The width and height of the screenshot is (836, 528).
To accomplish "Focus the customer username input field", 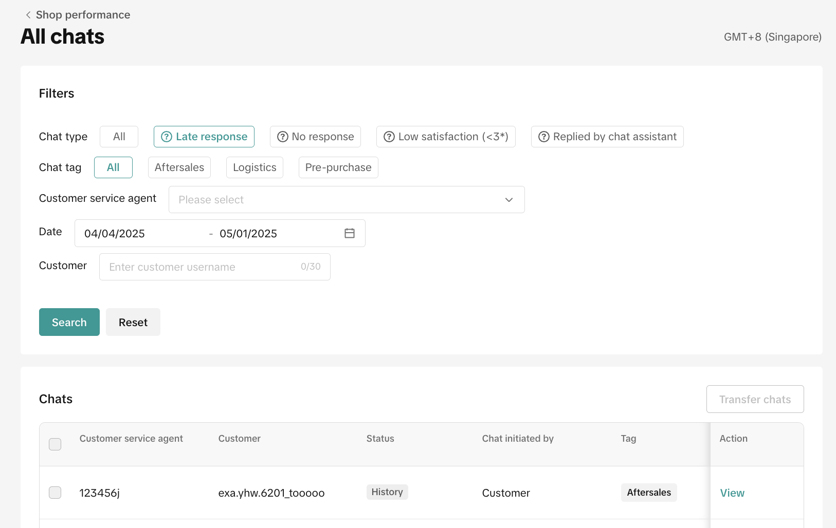I will 215,267.
